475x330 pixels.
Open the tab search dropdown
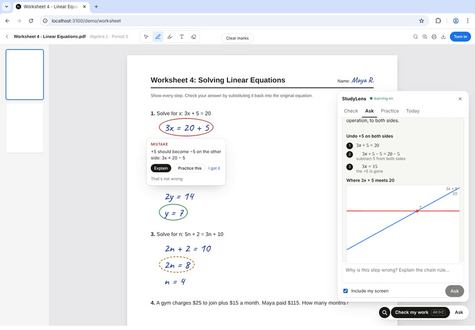pyautogui.click(x=6, y=6)
